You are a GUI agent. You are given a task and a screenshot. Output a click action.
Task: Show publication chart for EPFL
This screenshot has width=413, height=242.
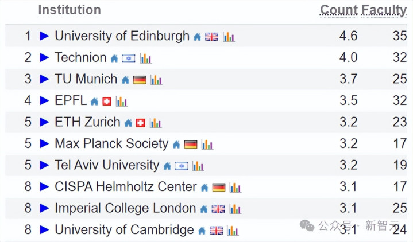[121, 102]
